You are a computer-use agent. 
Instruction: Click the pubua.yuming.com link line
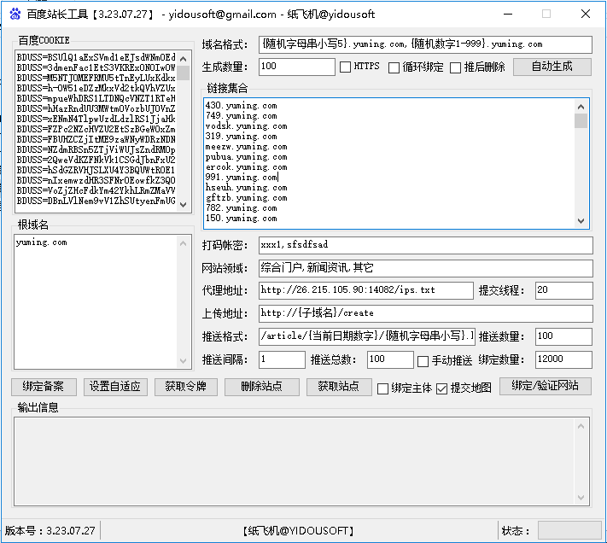click(246, 157)
